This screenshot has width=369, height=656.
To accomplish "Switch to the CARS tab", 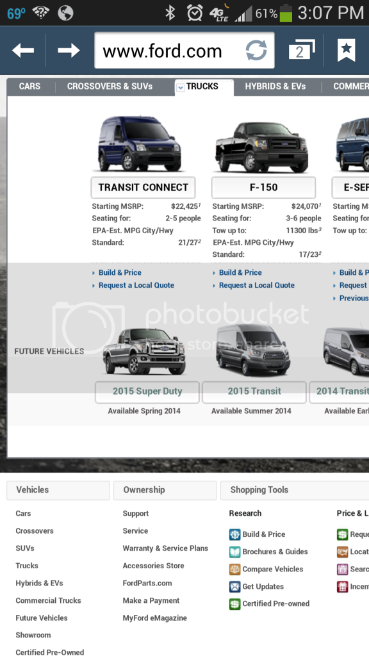I will [29, 86].
